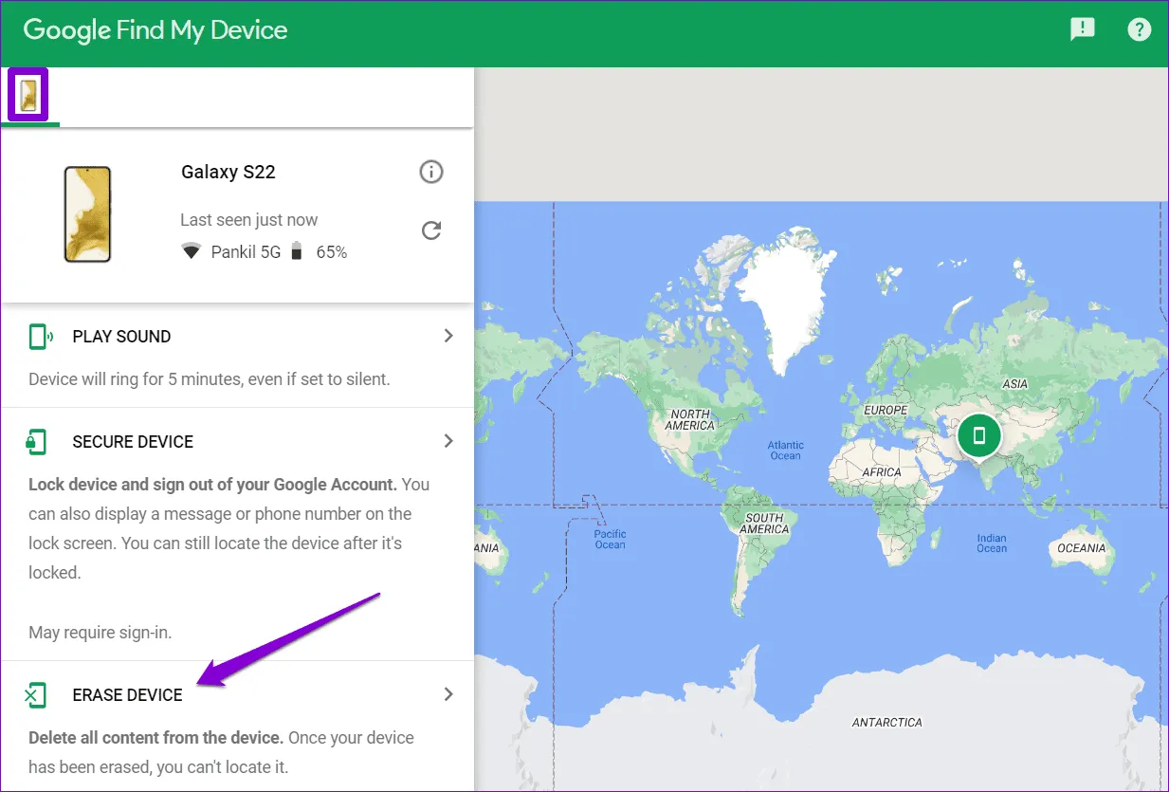Viewport: 1169px width, 792px height.
Task: Click the device info icon for Galaxy S22
Action: click(x=431, y=172)
